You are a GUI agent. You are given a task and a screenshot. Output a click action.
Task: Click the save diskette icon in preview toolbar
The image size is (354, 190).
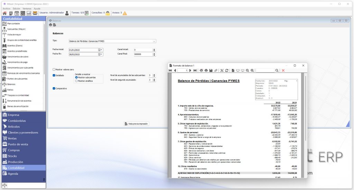(x=211, y=70)
